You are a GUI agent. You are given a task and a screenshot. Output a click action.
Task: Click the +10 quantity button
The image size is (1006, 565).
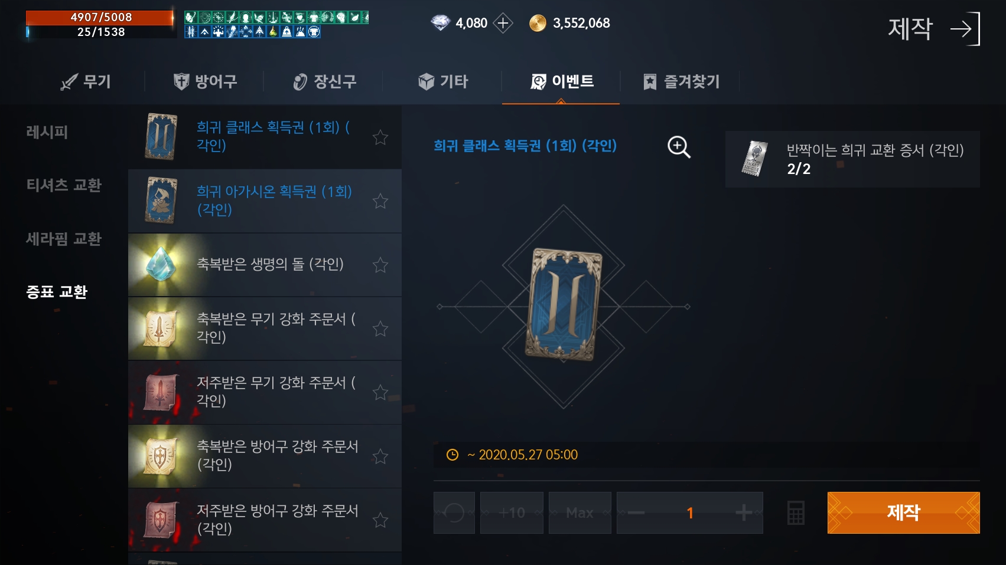click(512, 513)
